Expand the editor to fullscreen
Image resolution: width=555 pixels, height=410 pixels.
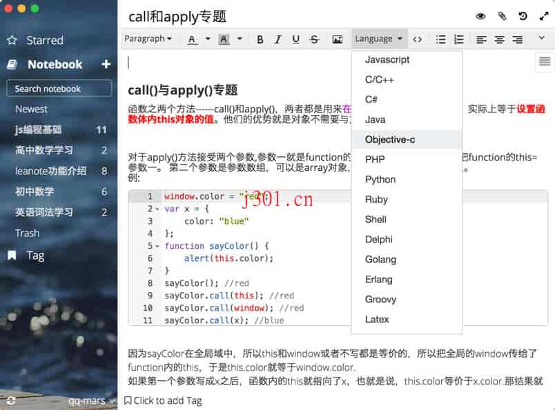[x=543, y=16]
